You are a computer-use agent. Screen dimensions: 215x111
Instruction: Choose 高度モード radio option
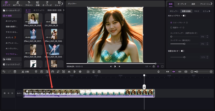[171, 27]
